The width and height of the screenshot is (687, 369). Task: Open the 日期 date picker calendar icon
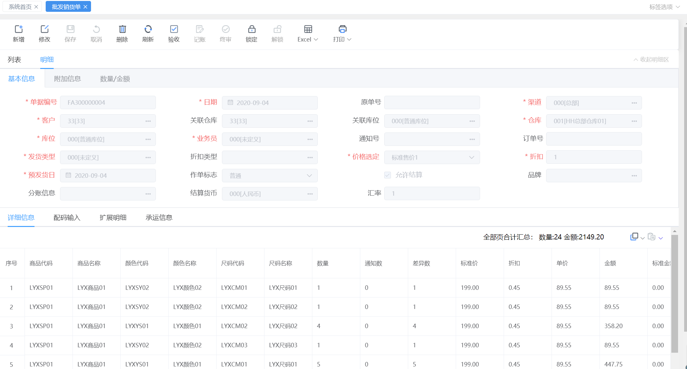point(230,102)
